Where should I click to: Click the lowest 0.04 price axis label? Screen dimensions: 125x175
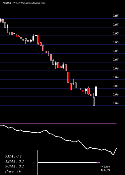click(x=115, y=103)
